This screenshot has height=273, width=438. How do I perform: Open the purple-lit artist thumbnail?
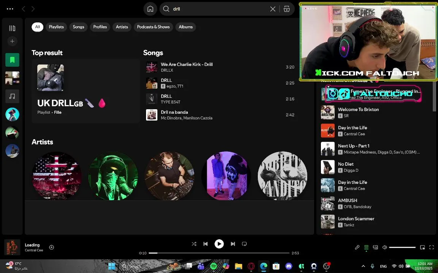pyautogui.click(x=226, y=176)
